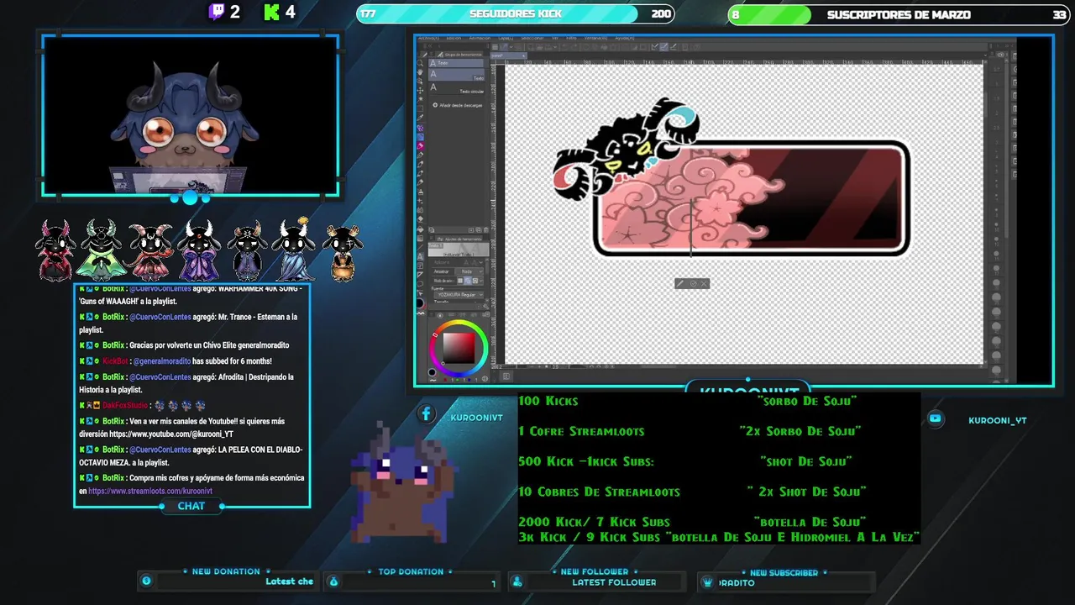Image resolution: width=1075 pixels, height=605 pixels.
Task: Choose the first selection mode button
Action: pyautogui.click(x=460, y=281)
